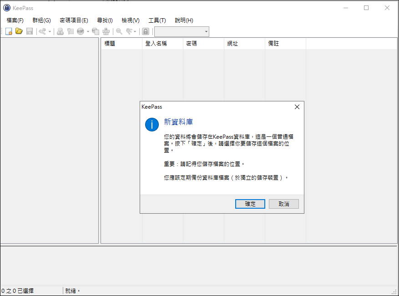Click the blue info icon in dialog
399x296 pixels.
[x=152, y=125]
